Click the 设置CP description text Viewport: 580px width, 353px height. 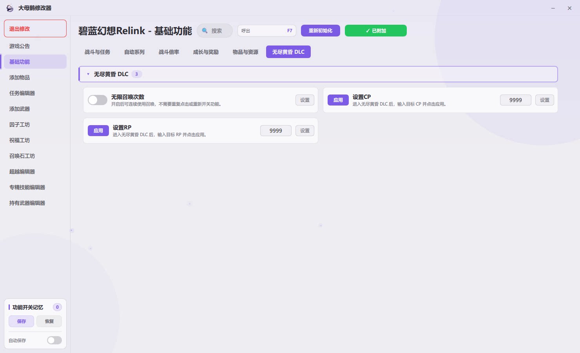coord(399,104)
